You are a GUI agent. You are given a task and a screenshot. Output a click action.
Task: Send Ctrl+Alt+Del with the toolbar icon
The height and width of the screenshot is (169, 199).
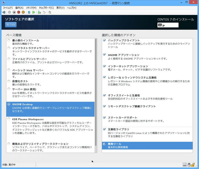coord(4,12)
